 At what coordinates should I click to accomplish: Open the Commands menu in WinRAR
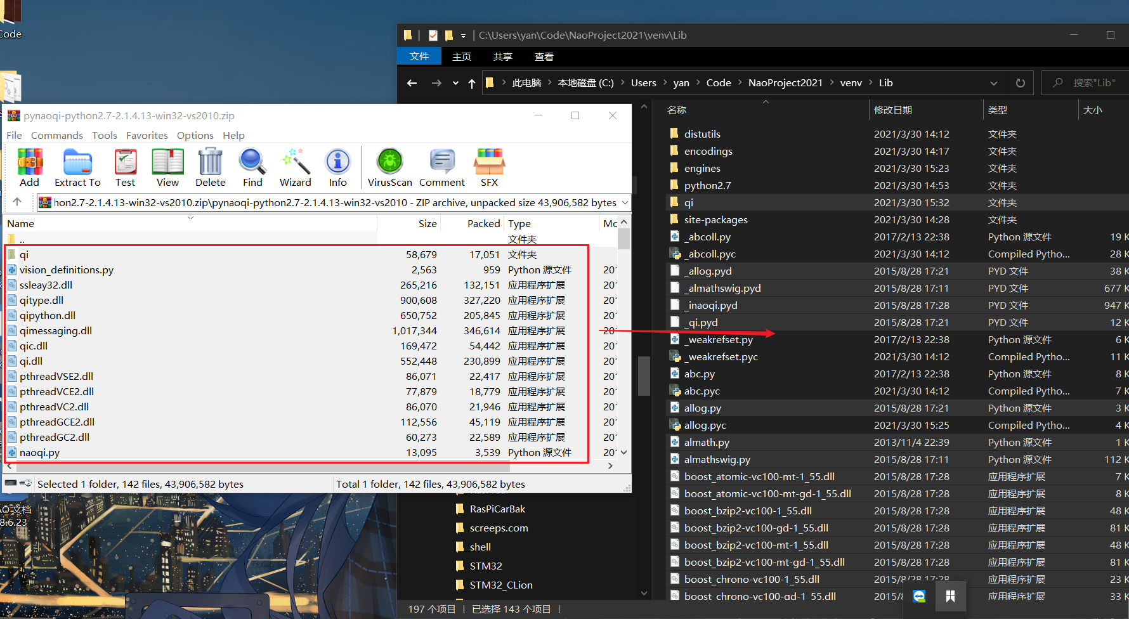pos(56,135)
